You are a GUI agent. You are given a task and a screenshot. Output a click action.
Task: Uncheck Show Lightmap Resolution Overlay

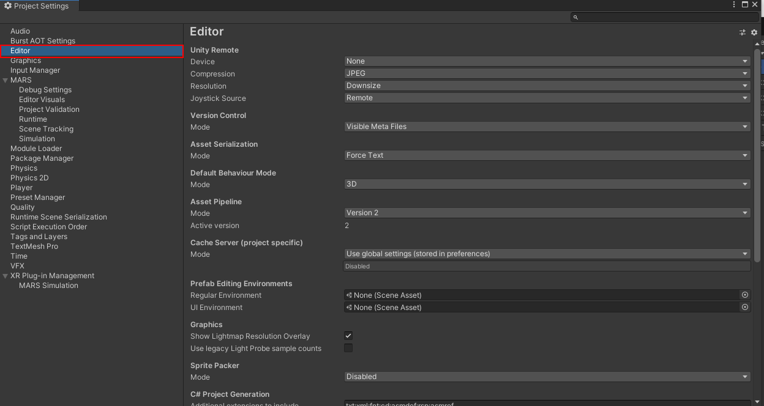click(x=348, y=336)
